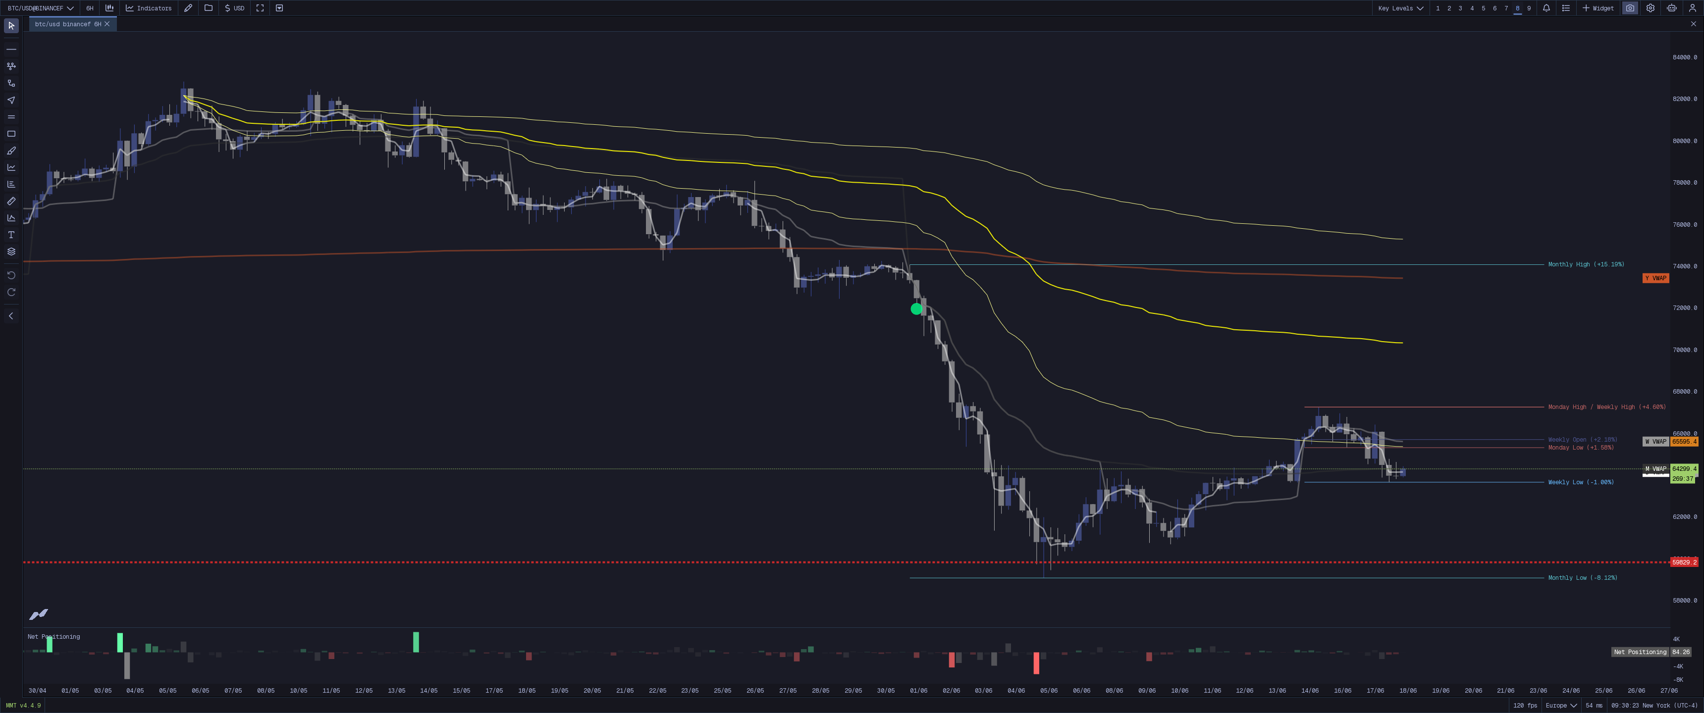Image resolution: width=1704 pixels, height=713 pixels.
Task: Select the ruler measure tool
Action: (x=11, y=201)
